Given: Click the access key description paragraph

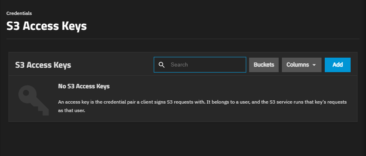Looking at the screenshot, I should coord(202,106).
